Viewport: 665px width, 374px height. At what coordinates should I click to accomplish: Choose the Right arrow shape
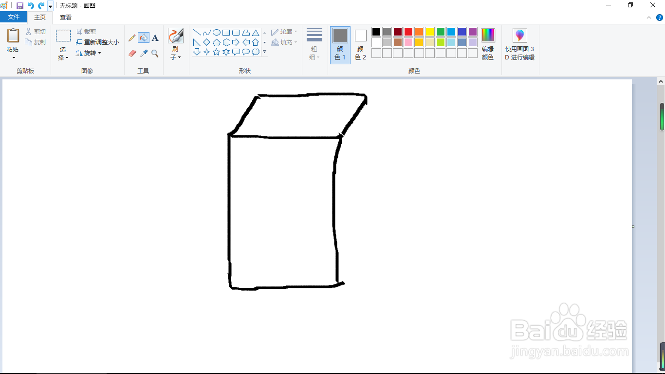point(236,42)
